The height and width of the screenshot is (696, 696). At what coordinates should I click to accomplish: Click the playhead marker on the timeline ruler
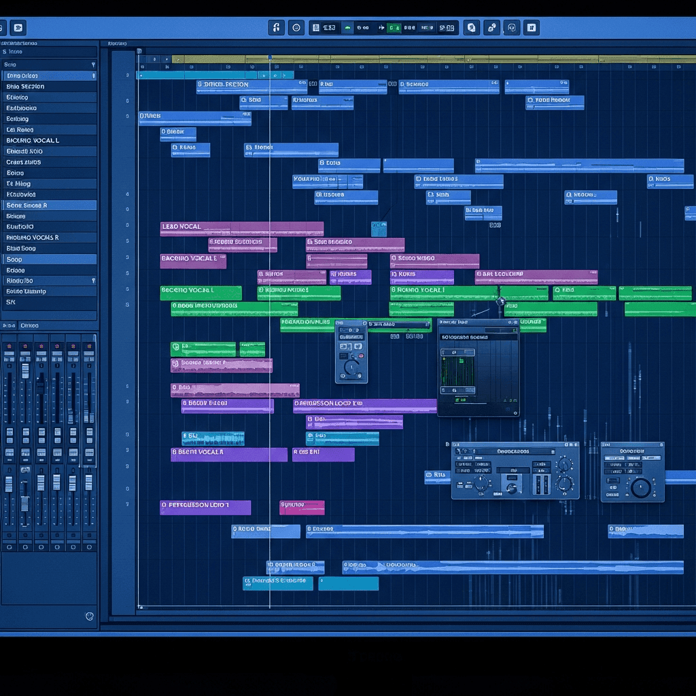(x=270, y=58)
